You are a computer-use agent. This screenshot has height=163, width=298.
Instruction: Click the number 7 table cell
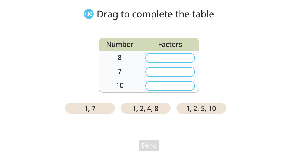[x=120, y=72]
